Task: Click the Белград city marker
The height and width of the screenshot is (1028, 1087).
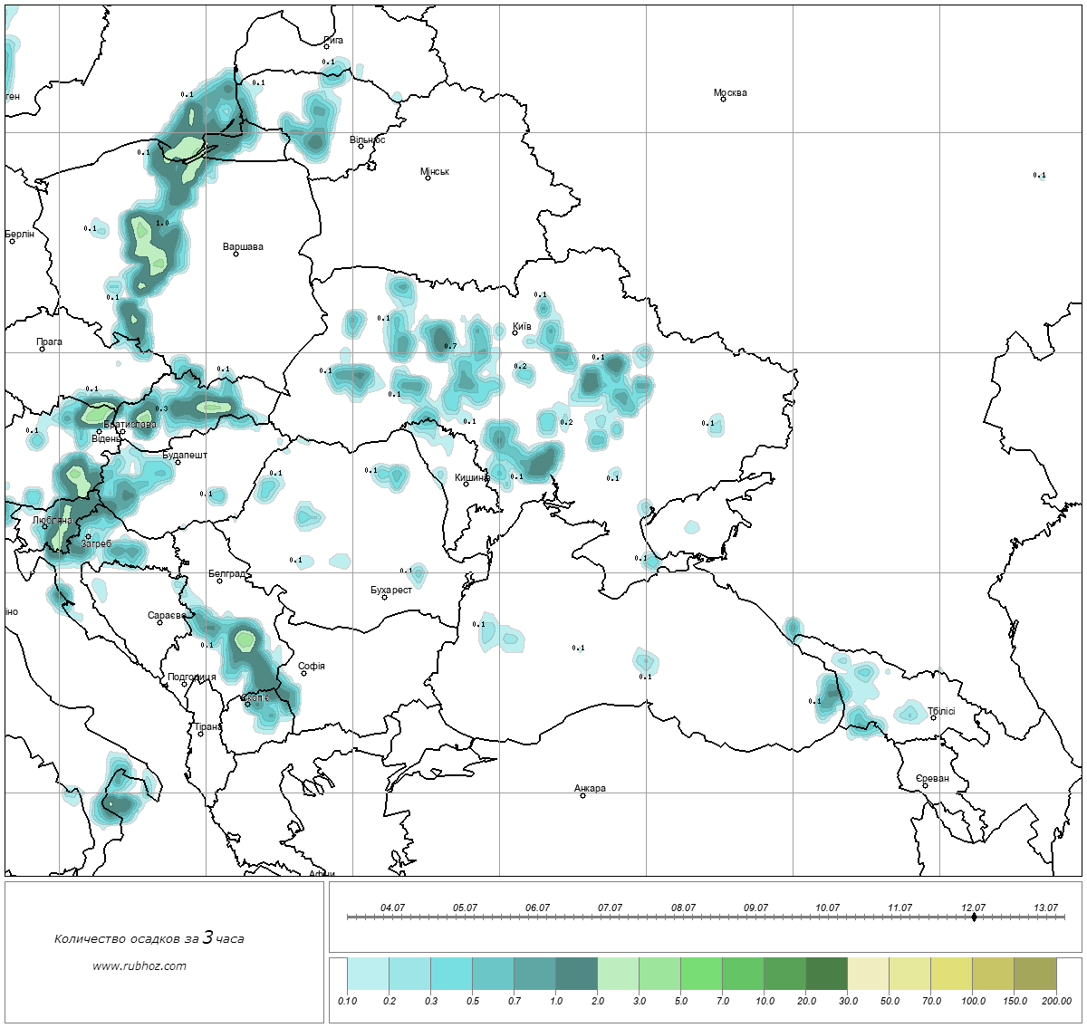Action: pyautogui.click(x=219, y=581)
